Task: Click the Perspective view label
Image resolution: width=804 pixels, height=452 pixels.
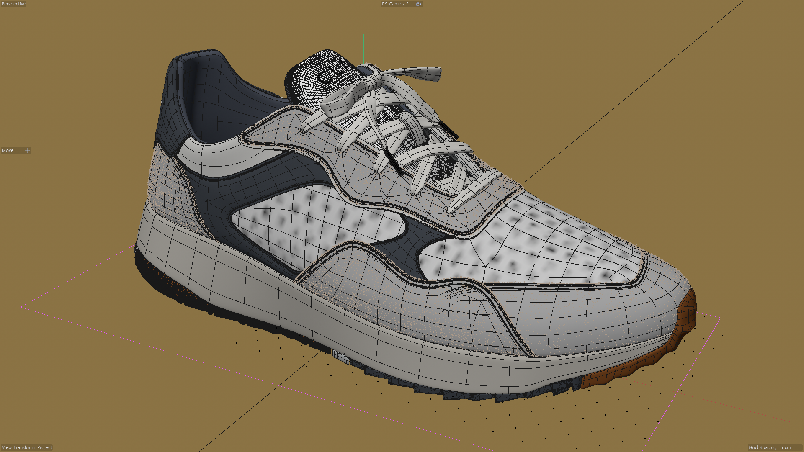Action: (13, 4)
